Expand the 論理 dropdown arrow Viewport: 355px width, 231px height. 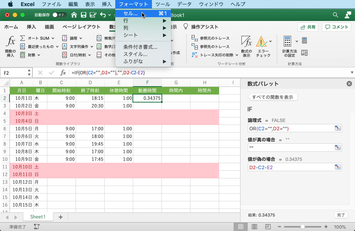click(x=81, y=38)
